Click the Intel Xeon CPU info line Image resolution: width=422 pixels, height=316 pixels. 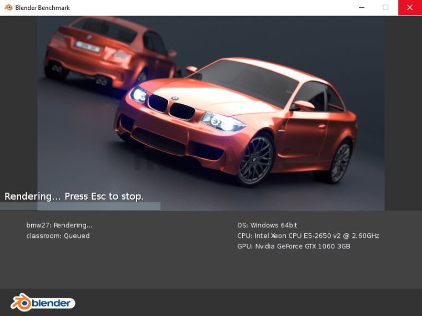point(308,236)
